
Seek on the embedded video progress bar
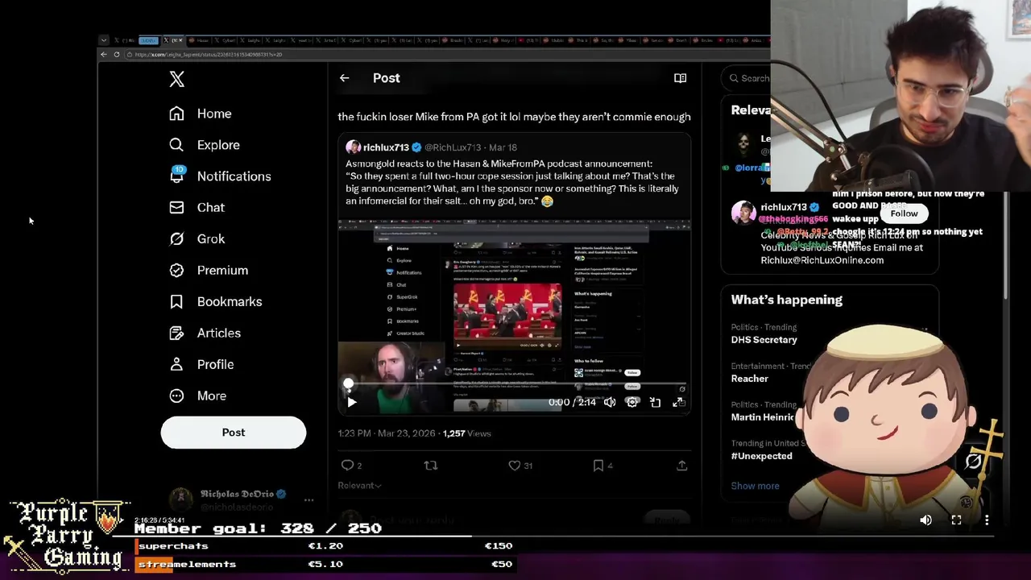pyautogui.click(x=515, y=385)
